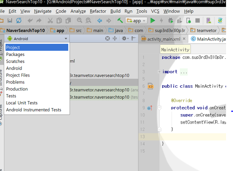Collapse the onCreate method fold marker
Viewport: 233px width, 171px height.
point(159,108)
